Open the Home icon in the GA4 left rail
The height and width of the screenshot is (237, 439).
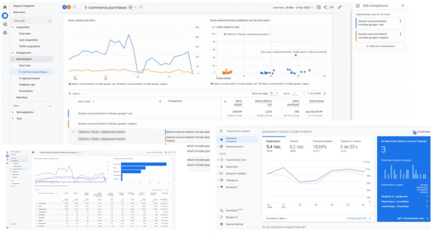tap(5, 7)
